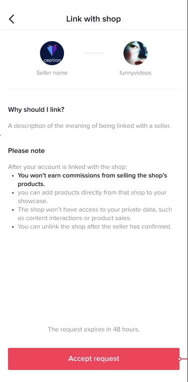This screenshot has width=188, height=382.
Task: Tap the request expires in 48 hours text
Action: pos(94,329)
